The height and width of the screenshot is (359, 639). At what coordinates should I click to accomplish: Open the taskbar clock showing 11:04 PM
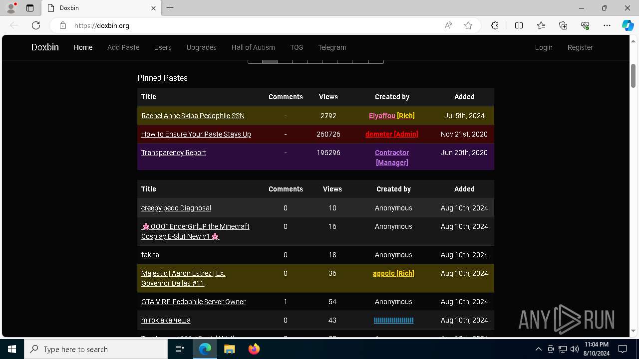(596, 349)
